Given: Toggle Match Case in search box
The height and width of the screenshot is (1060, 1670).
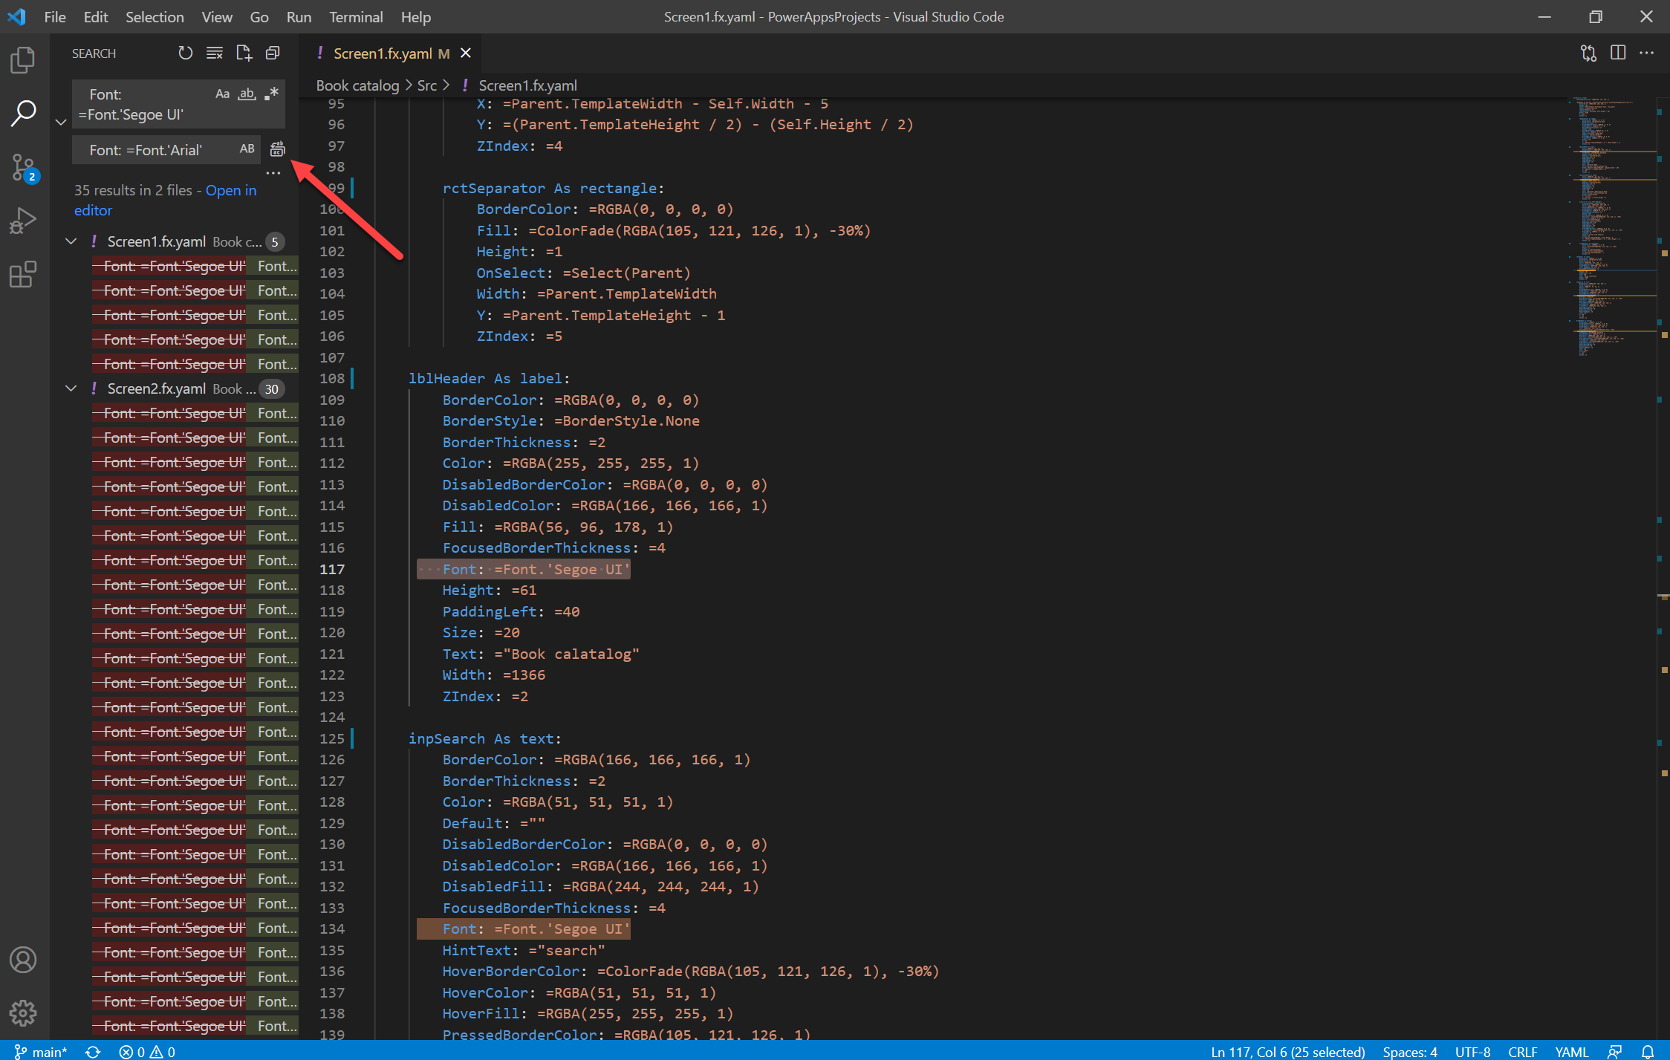Looking at the screenshot, I should click(222, 94).
